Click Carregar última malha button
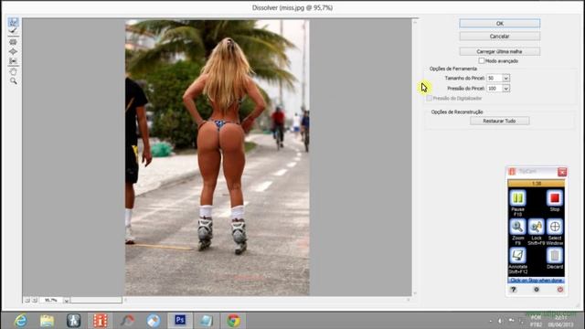Viewport: 585px width, 329px height. (500, 51)
